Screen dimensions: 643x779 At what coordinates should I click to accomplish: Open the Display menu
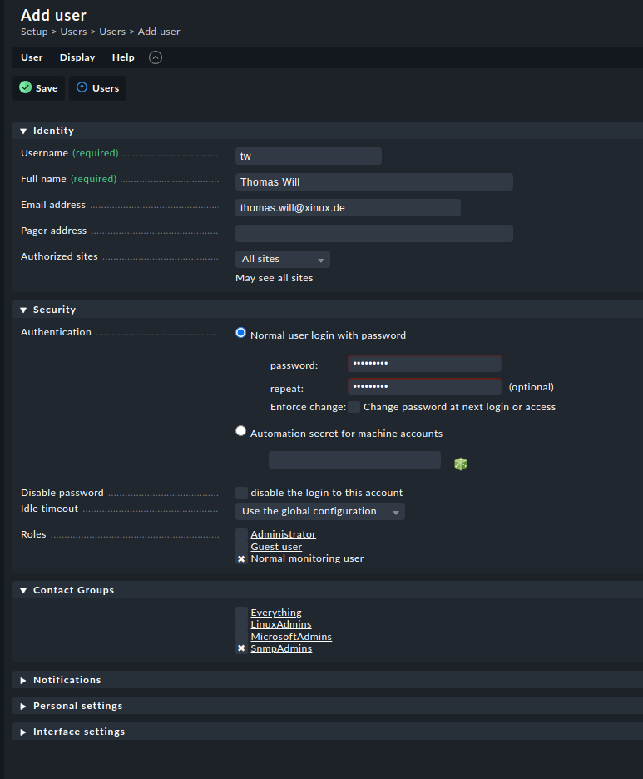tap(77, 57)
